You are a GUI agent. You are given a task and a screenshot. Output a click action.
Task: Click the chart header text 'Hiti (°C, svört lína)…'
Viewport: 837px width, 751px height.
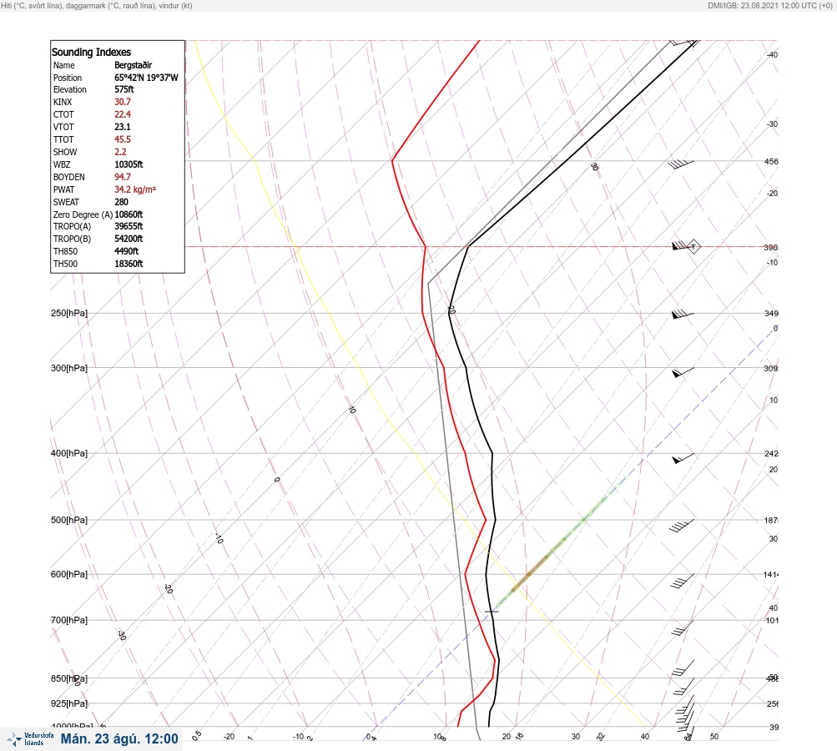[97, 5]
